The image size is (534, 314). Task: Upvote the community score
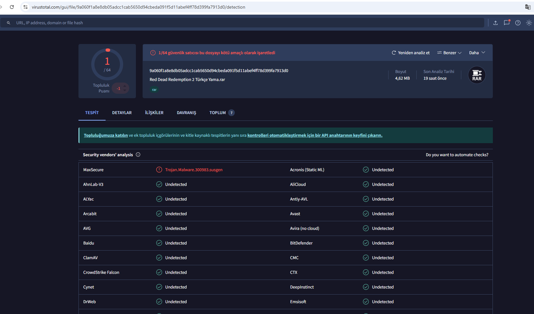125,86
